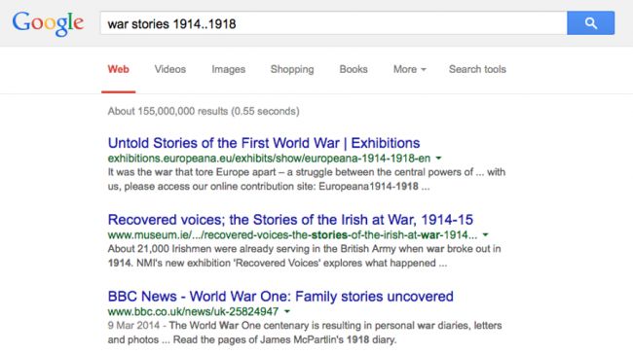This screenshot has height=355, width=633.
Task: Open the Untold Stories of the First World War result
Action: pos(264,143)
